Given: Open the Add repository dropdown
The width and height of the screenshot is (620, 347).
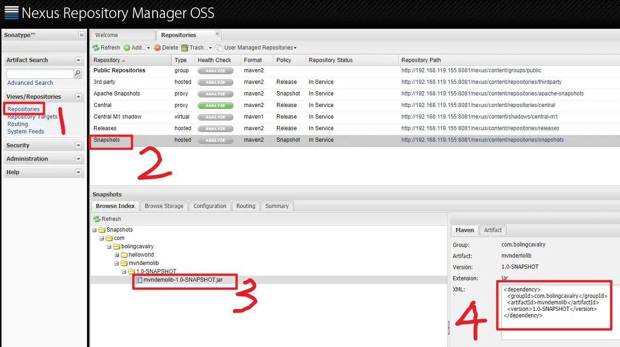Looking at the screenshot, I should 137,48.
